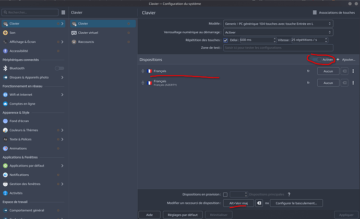The width and height of the screenshot is (360, 219).
Task: Click the Configurer le basculement button
Action: click(x=296, y=203)
